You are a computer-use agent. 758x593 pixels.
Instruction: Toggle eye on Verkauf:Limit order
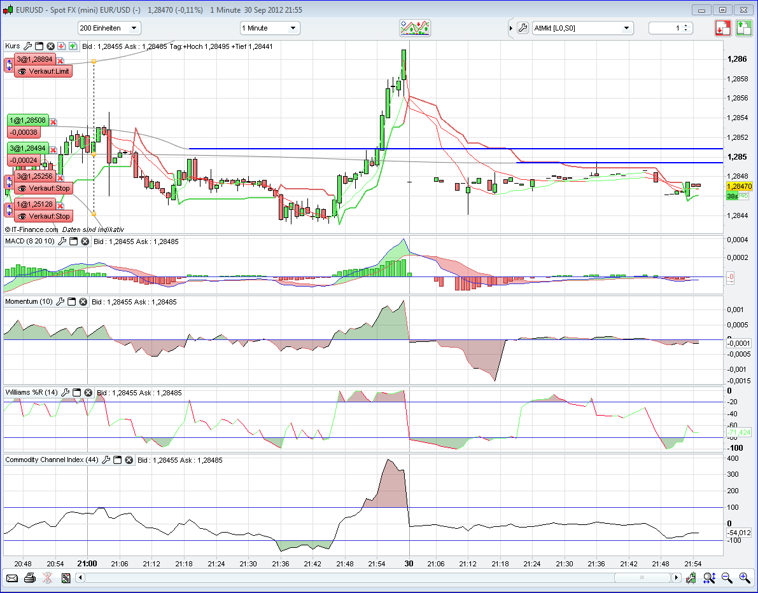21,71
